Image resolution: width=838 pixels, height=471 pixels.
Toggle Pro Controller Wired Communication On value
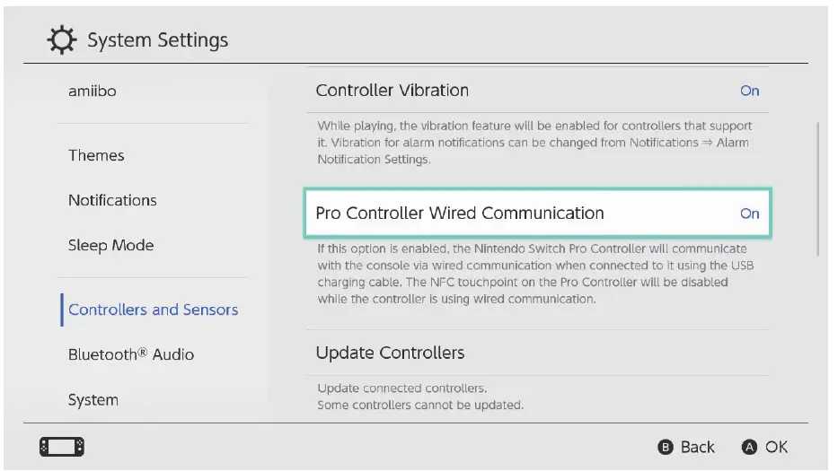click(749, 214)
